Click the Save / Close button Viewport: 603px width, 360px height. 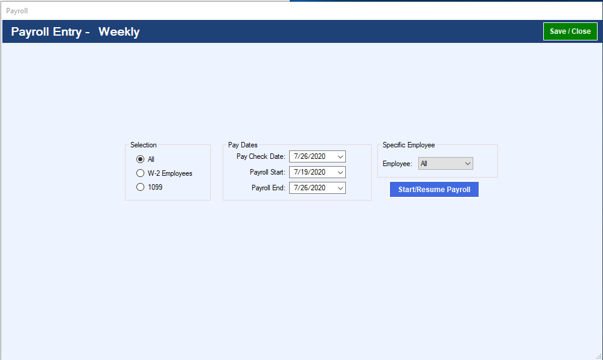coord(570,31)
